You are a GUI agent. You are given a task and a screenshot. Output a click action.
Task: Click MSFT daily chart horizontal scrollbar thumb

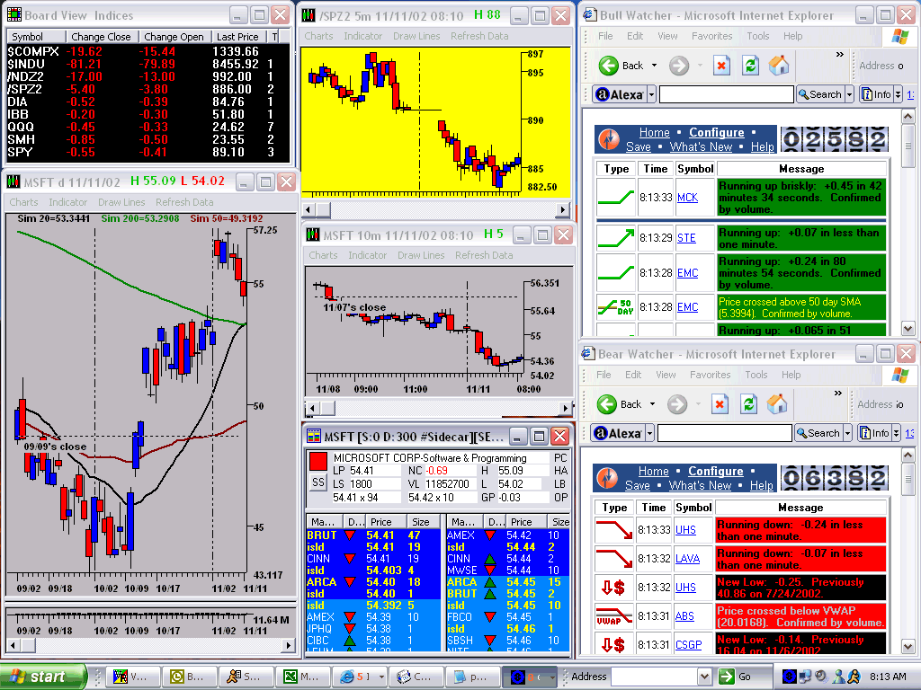pyautogui.click(x=30, y=645)
